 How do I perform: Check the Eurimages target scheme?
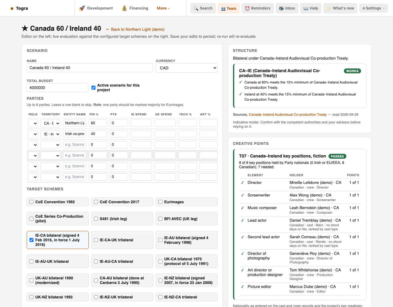[x=160, y=202]
